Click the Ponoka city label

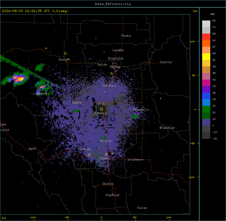click(x=126, y=36)
